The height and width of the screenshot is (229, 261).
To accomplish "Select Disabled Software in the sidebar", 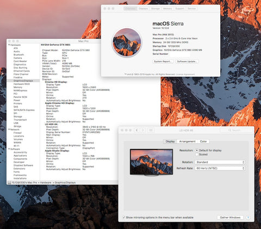I will [23, 165].
